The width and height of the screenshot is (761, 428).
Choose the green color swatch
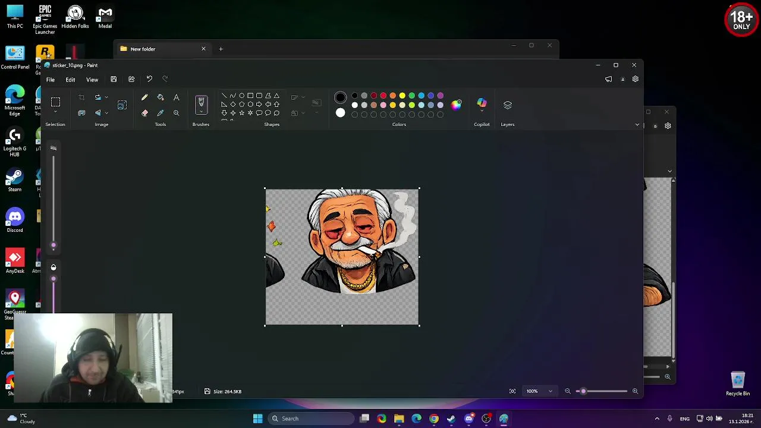pyautogui.click(x=411, y=96)
